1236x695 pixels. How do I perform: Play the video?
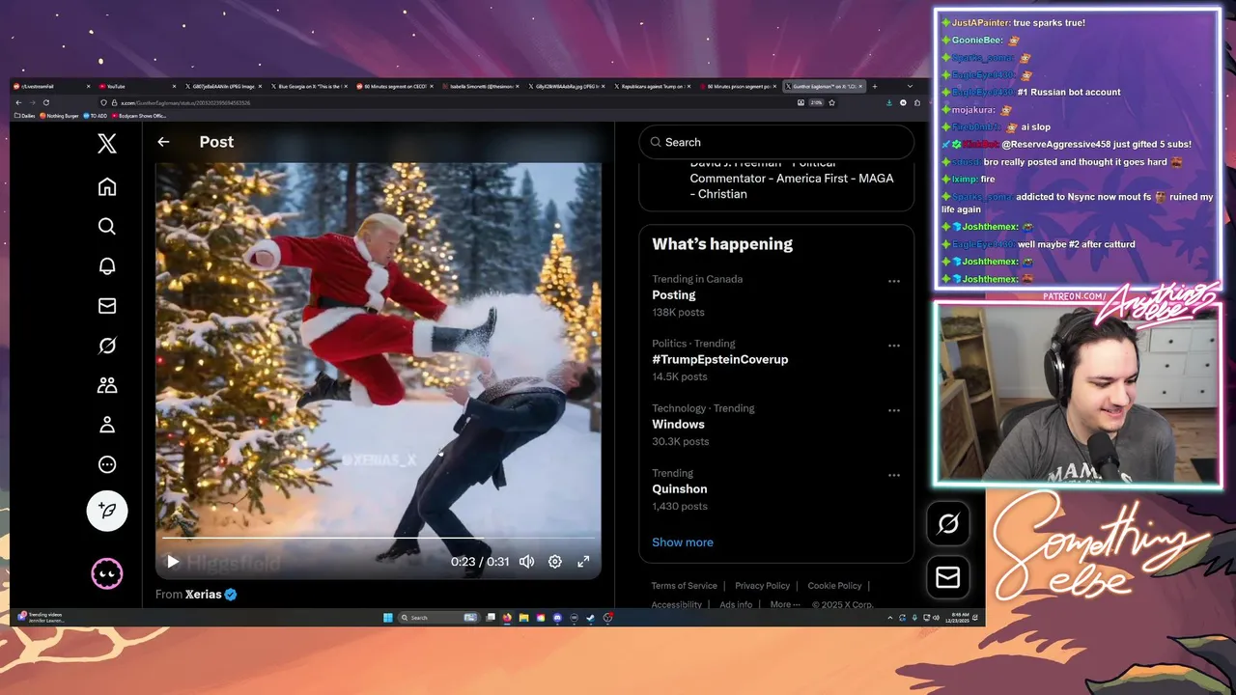click(x=173, y=562)
